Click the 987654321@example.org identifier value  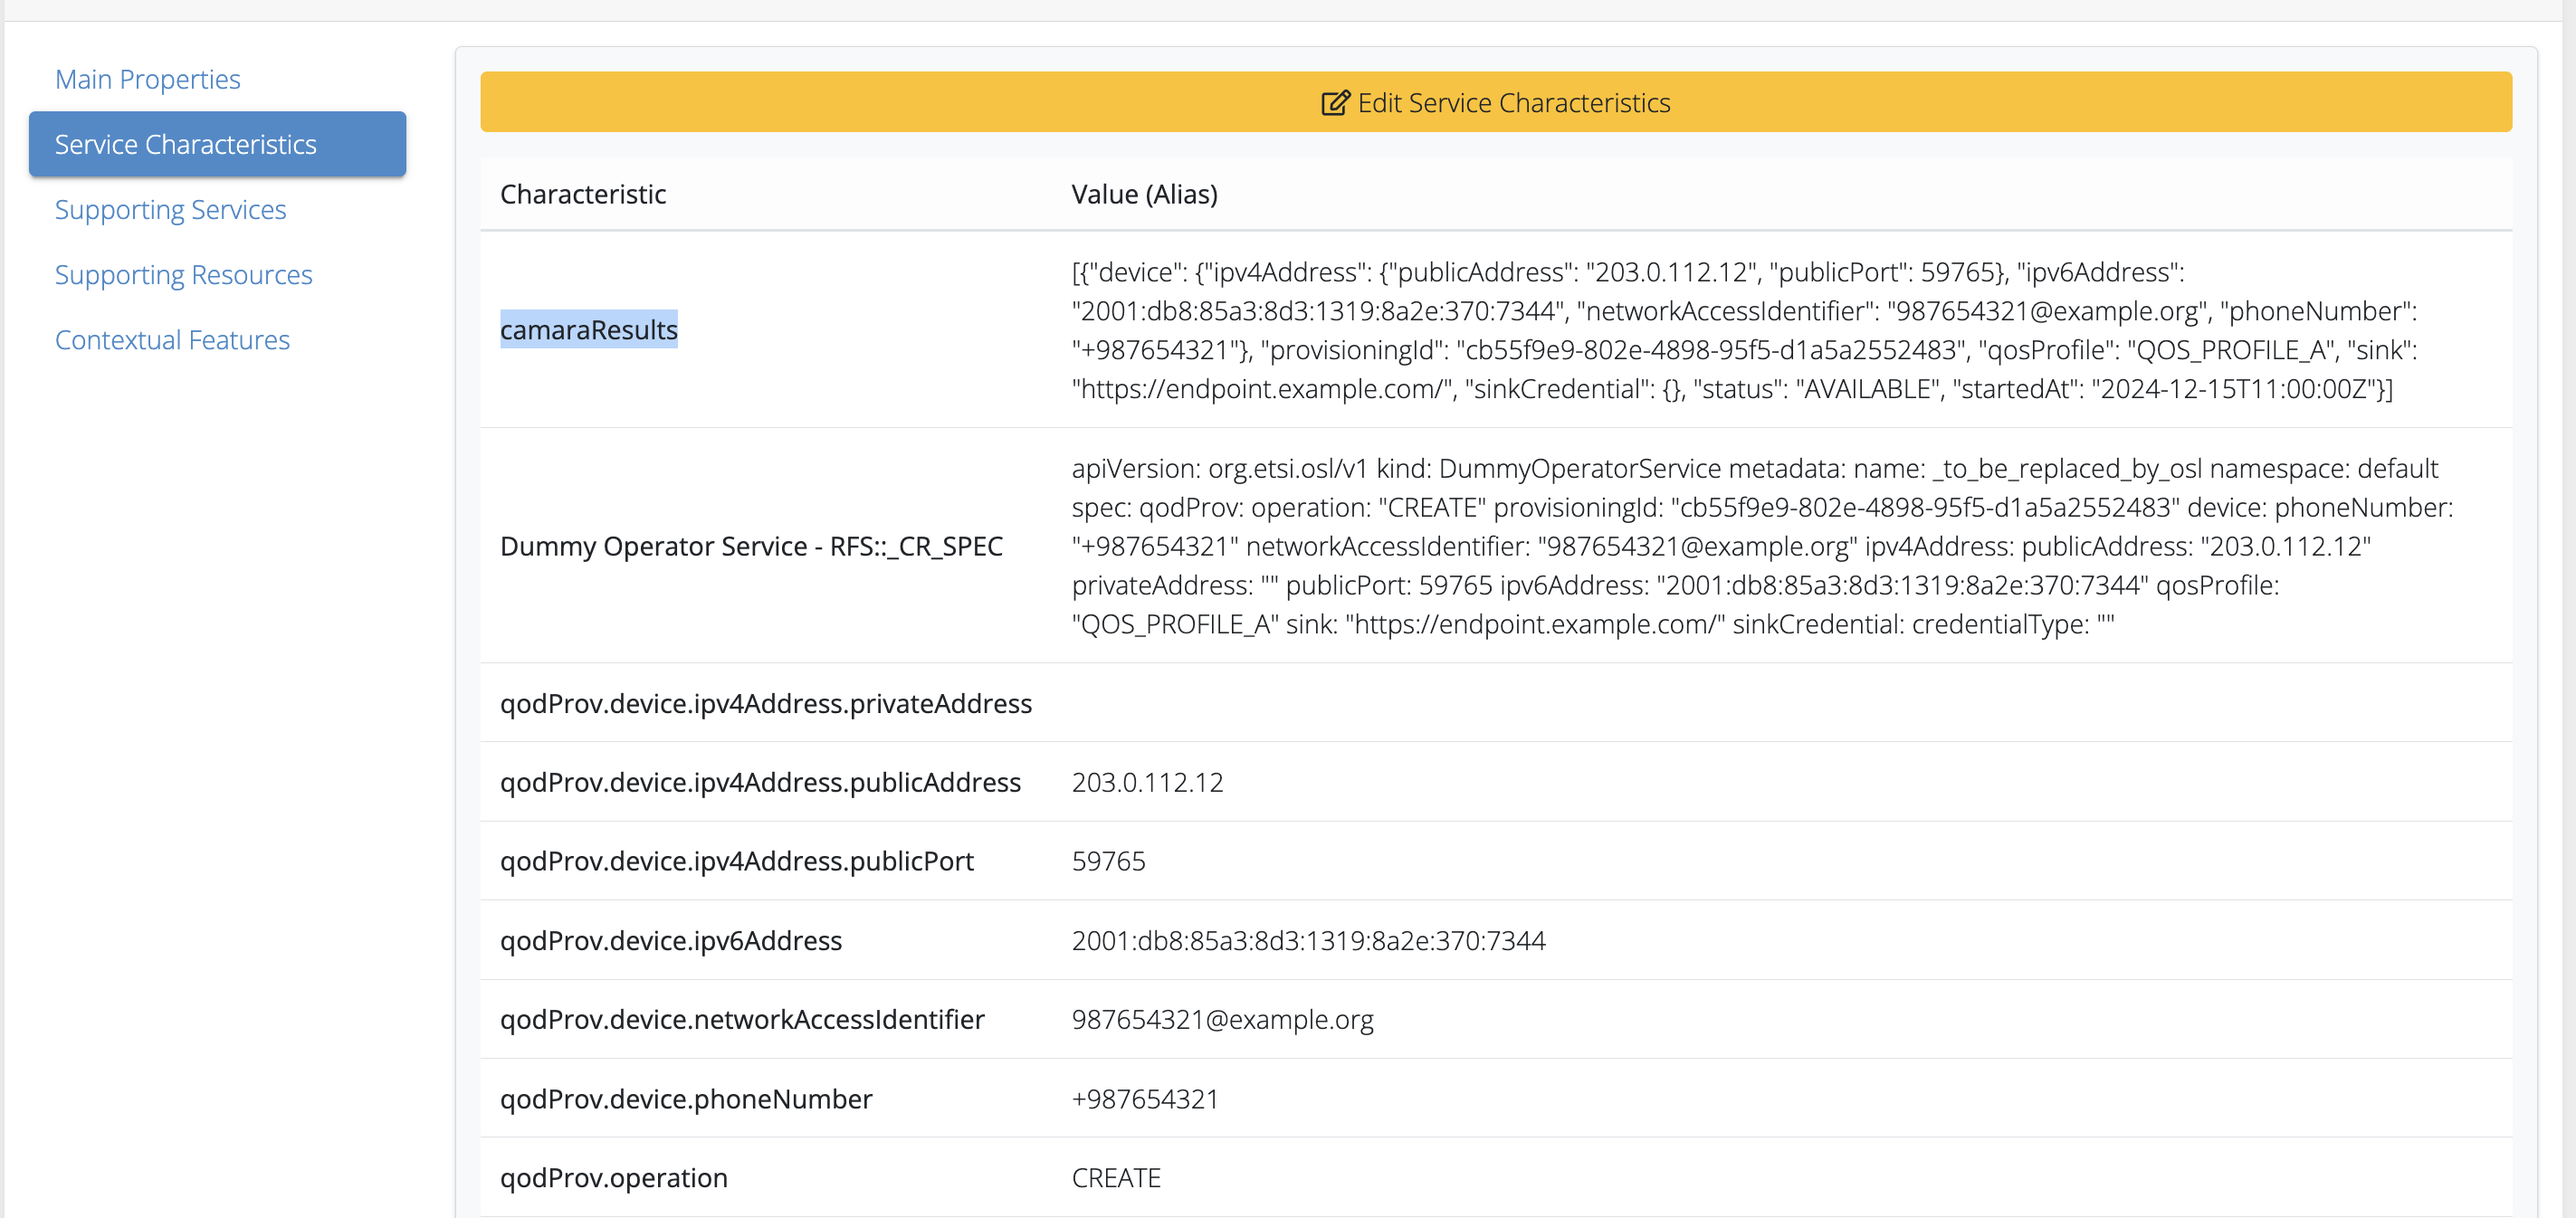coord(1222,1019)
